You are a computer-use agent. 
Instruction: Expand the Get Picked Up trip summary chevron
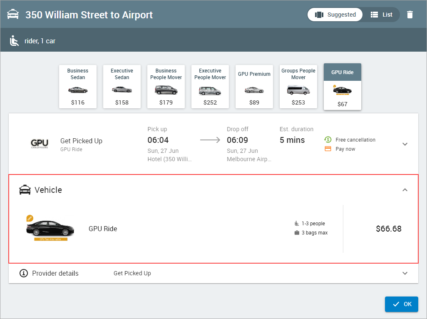(x=405, y=144)
